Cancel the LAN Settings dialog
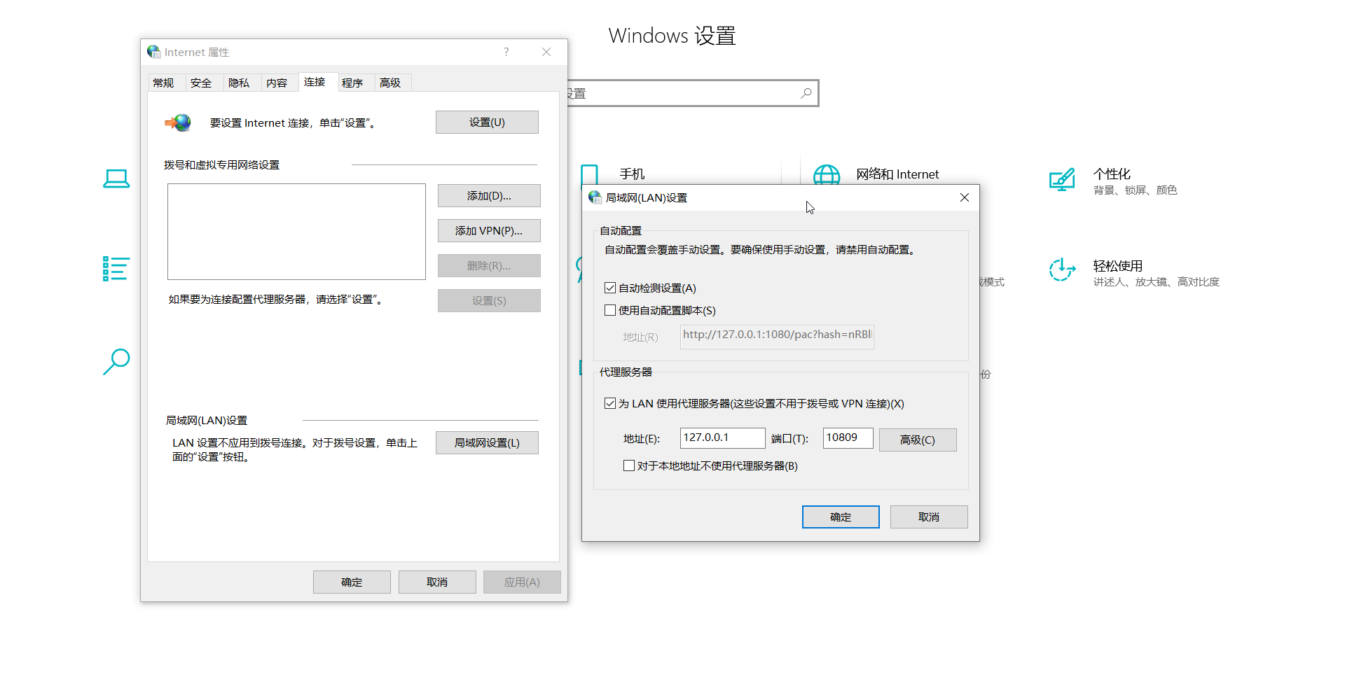The height and width of the screenshot is (693, 1345). [x=929, y=517]
